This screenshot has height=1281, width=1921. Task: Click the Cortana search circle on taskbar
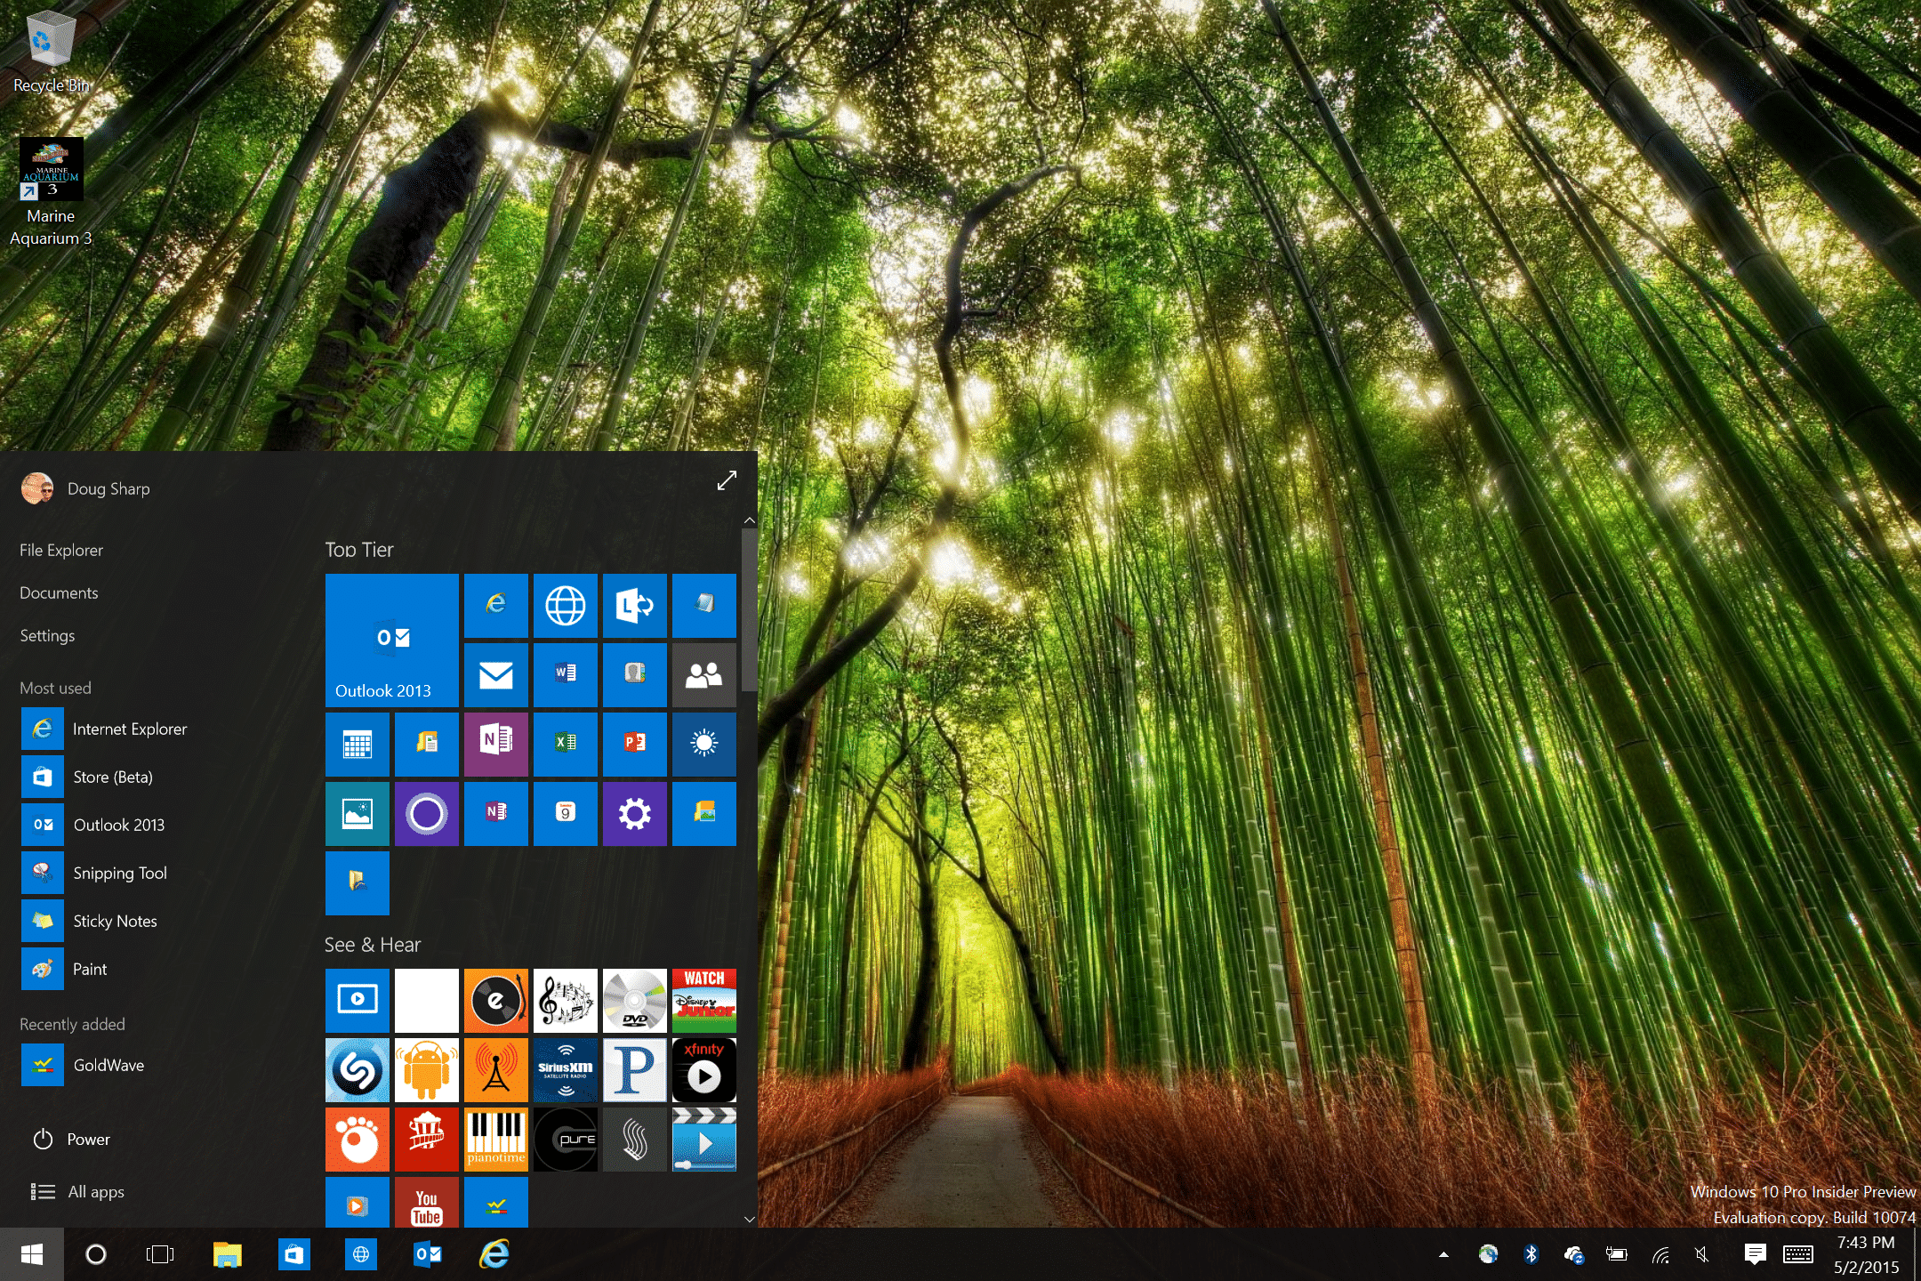(96, 1254)
